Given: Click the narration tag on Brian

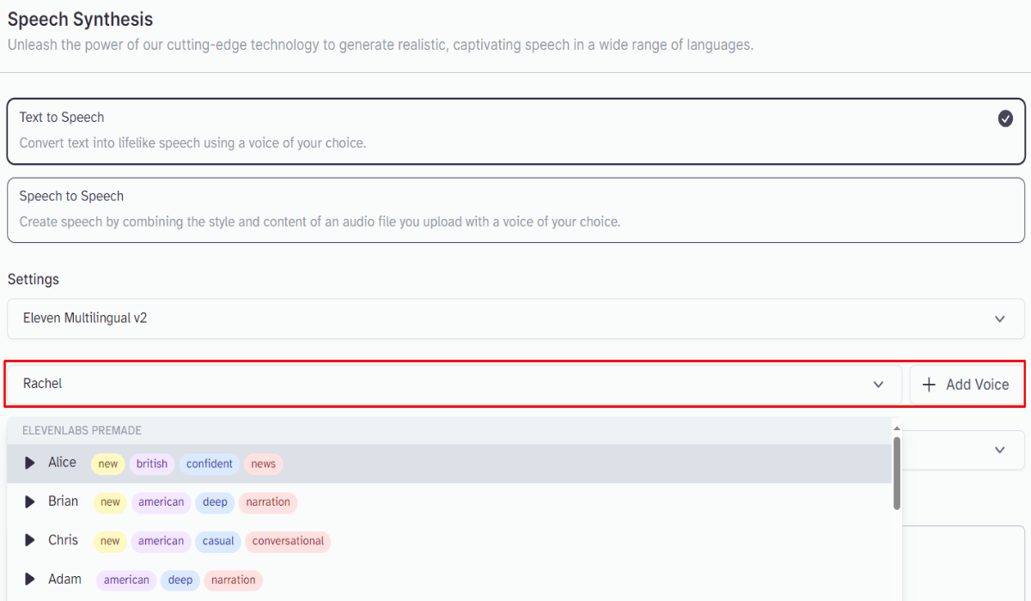Looking at the screenshot, I should pos(268,502).
